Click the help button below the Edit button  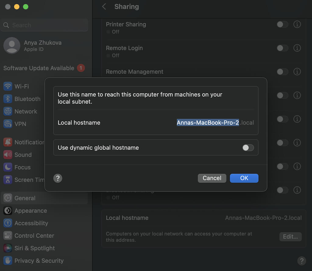[x=302, y=261]
